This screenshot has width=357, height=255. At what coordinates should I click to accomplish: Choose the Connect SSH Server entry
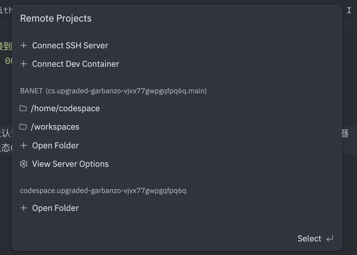pos(70,46)
